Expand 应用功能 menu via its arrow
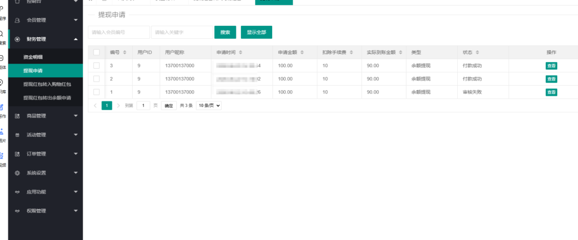578x240 pixels. [76, 192]
